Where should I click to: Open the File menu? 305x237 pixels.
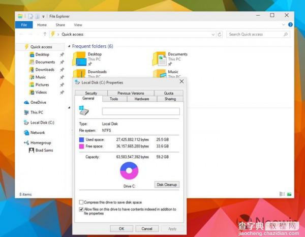24,25
